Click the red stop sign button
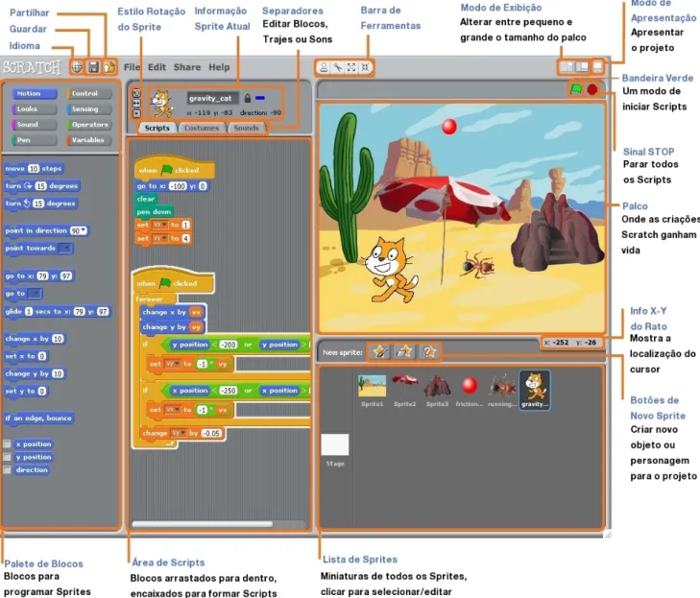 (592, 89)
